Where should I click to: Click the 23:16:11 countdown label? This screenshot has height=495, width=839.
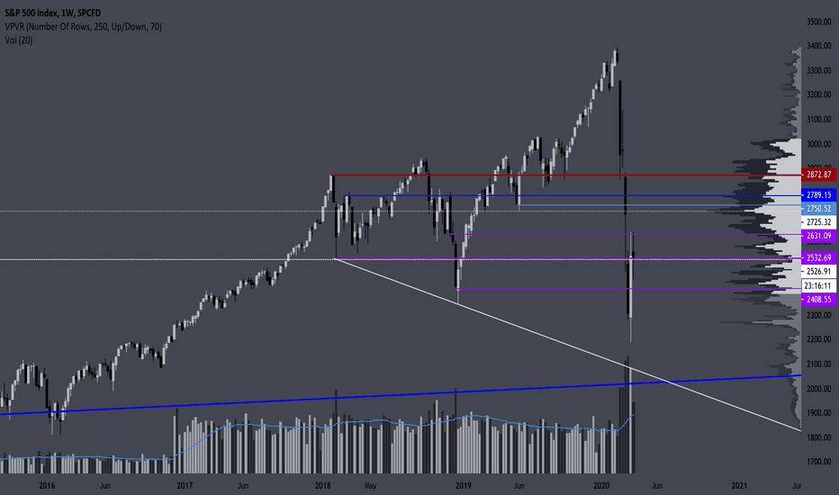click(818, 286)
